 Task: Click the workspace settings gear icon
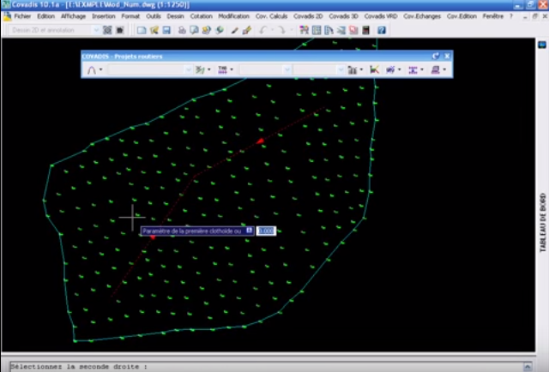107,30
